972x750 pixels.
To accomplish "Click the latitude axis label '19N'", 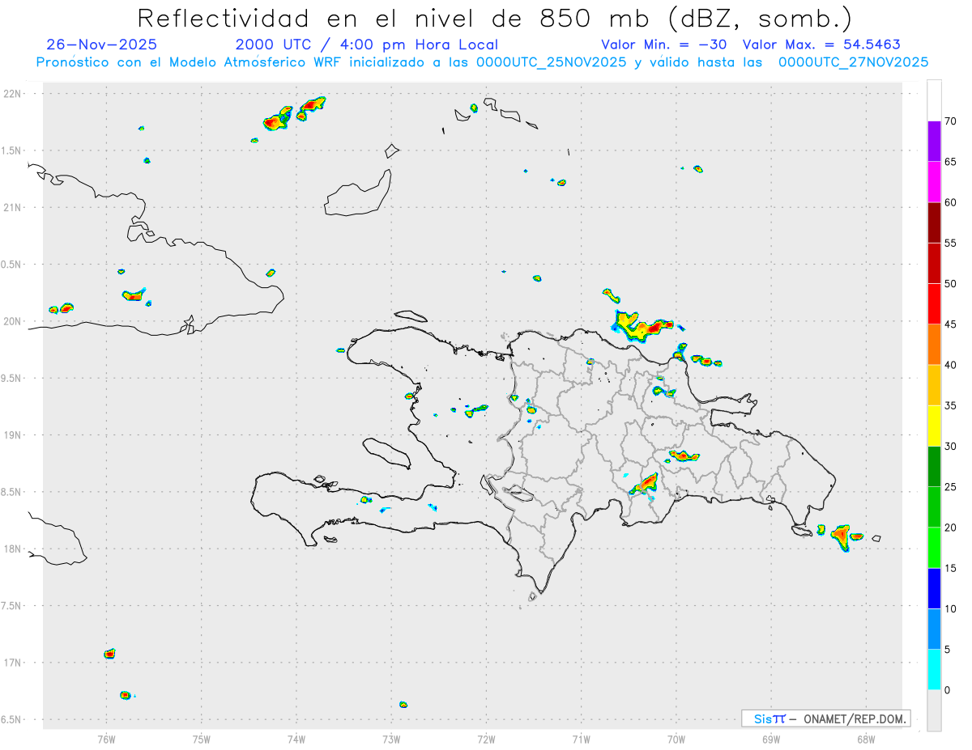I will coord(14,435).
